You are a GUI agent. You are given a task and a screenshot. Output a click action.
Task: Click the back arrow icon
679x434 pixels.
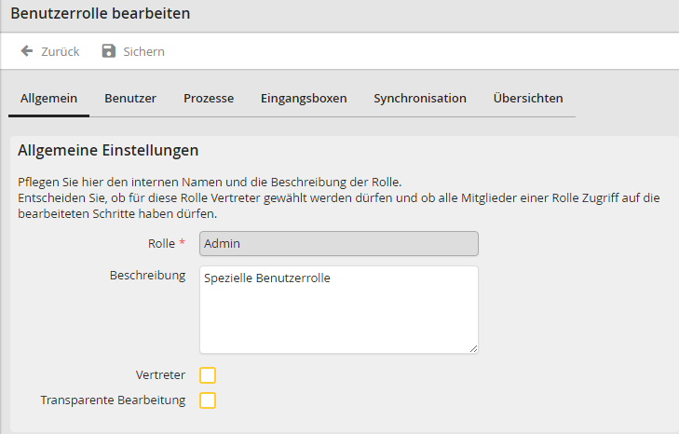point(27,51)
